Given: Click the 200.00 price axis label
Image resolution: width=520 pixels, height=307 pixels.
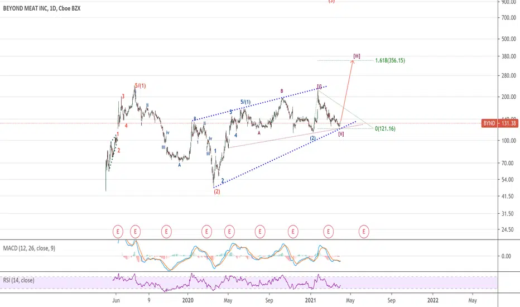Looking at the screenshot, I should coord(509,97).
